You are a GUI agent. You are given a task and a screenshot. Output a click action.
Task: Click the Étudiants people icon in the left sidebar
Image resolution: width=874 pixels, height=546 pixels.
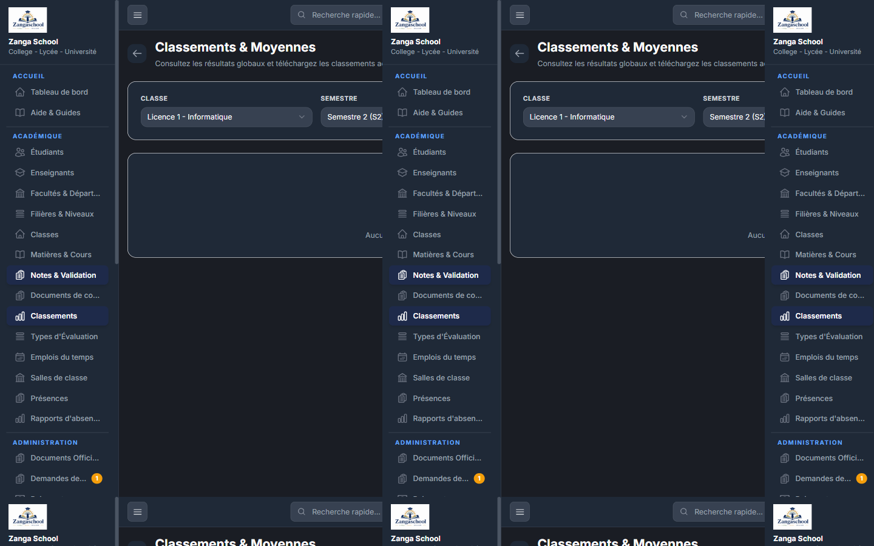click(x=20, y=152)
